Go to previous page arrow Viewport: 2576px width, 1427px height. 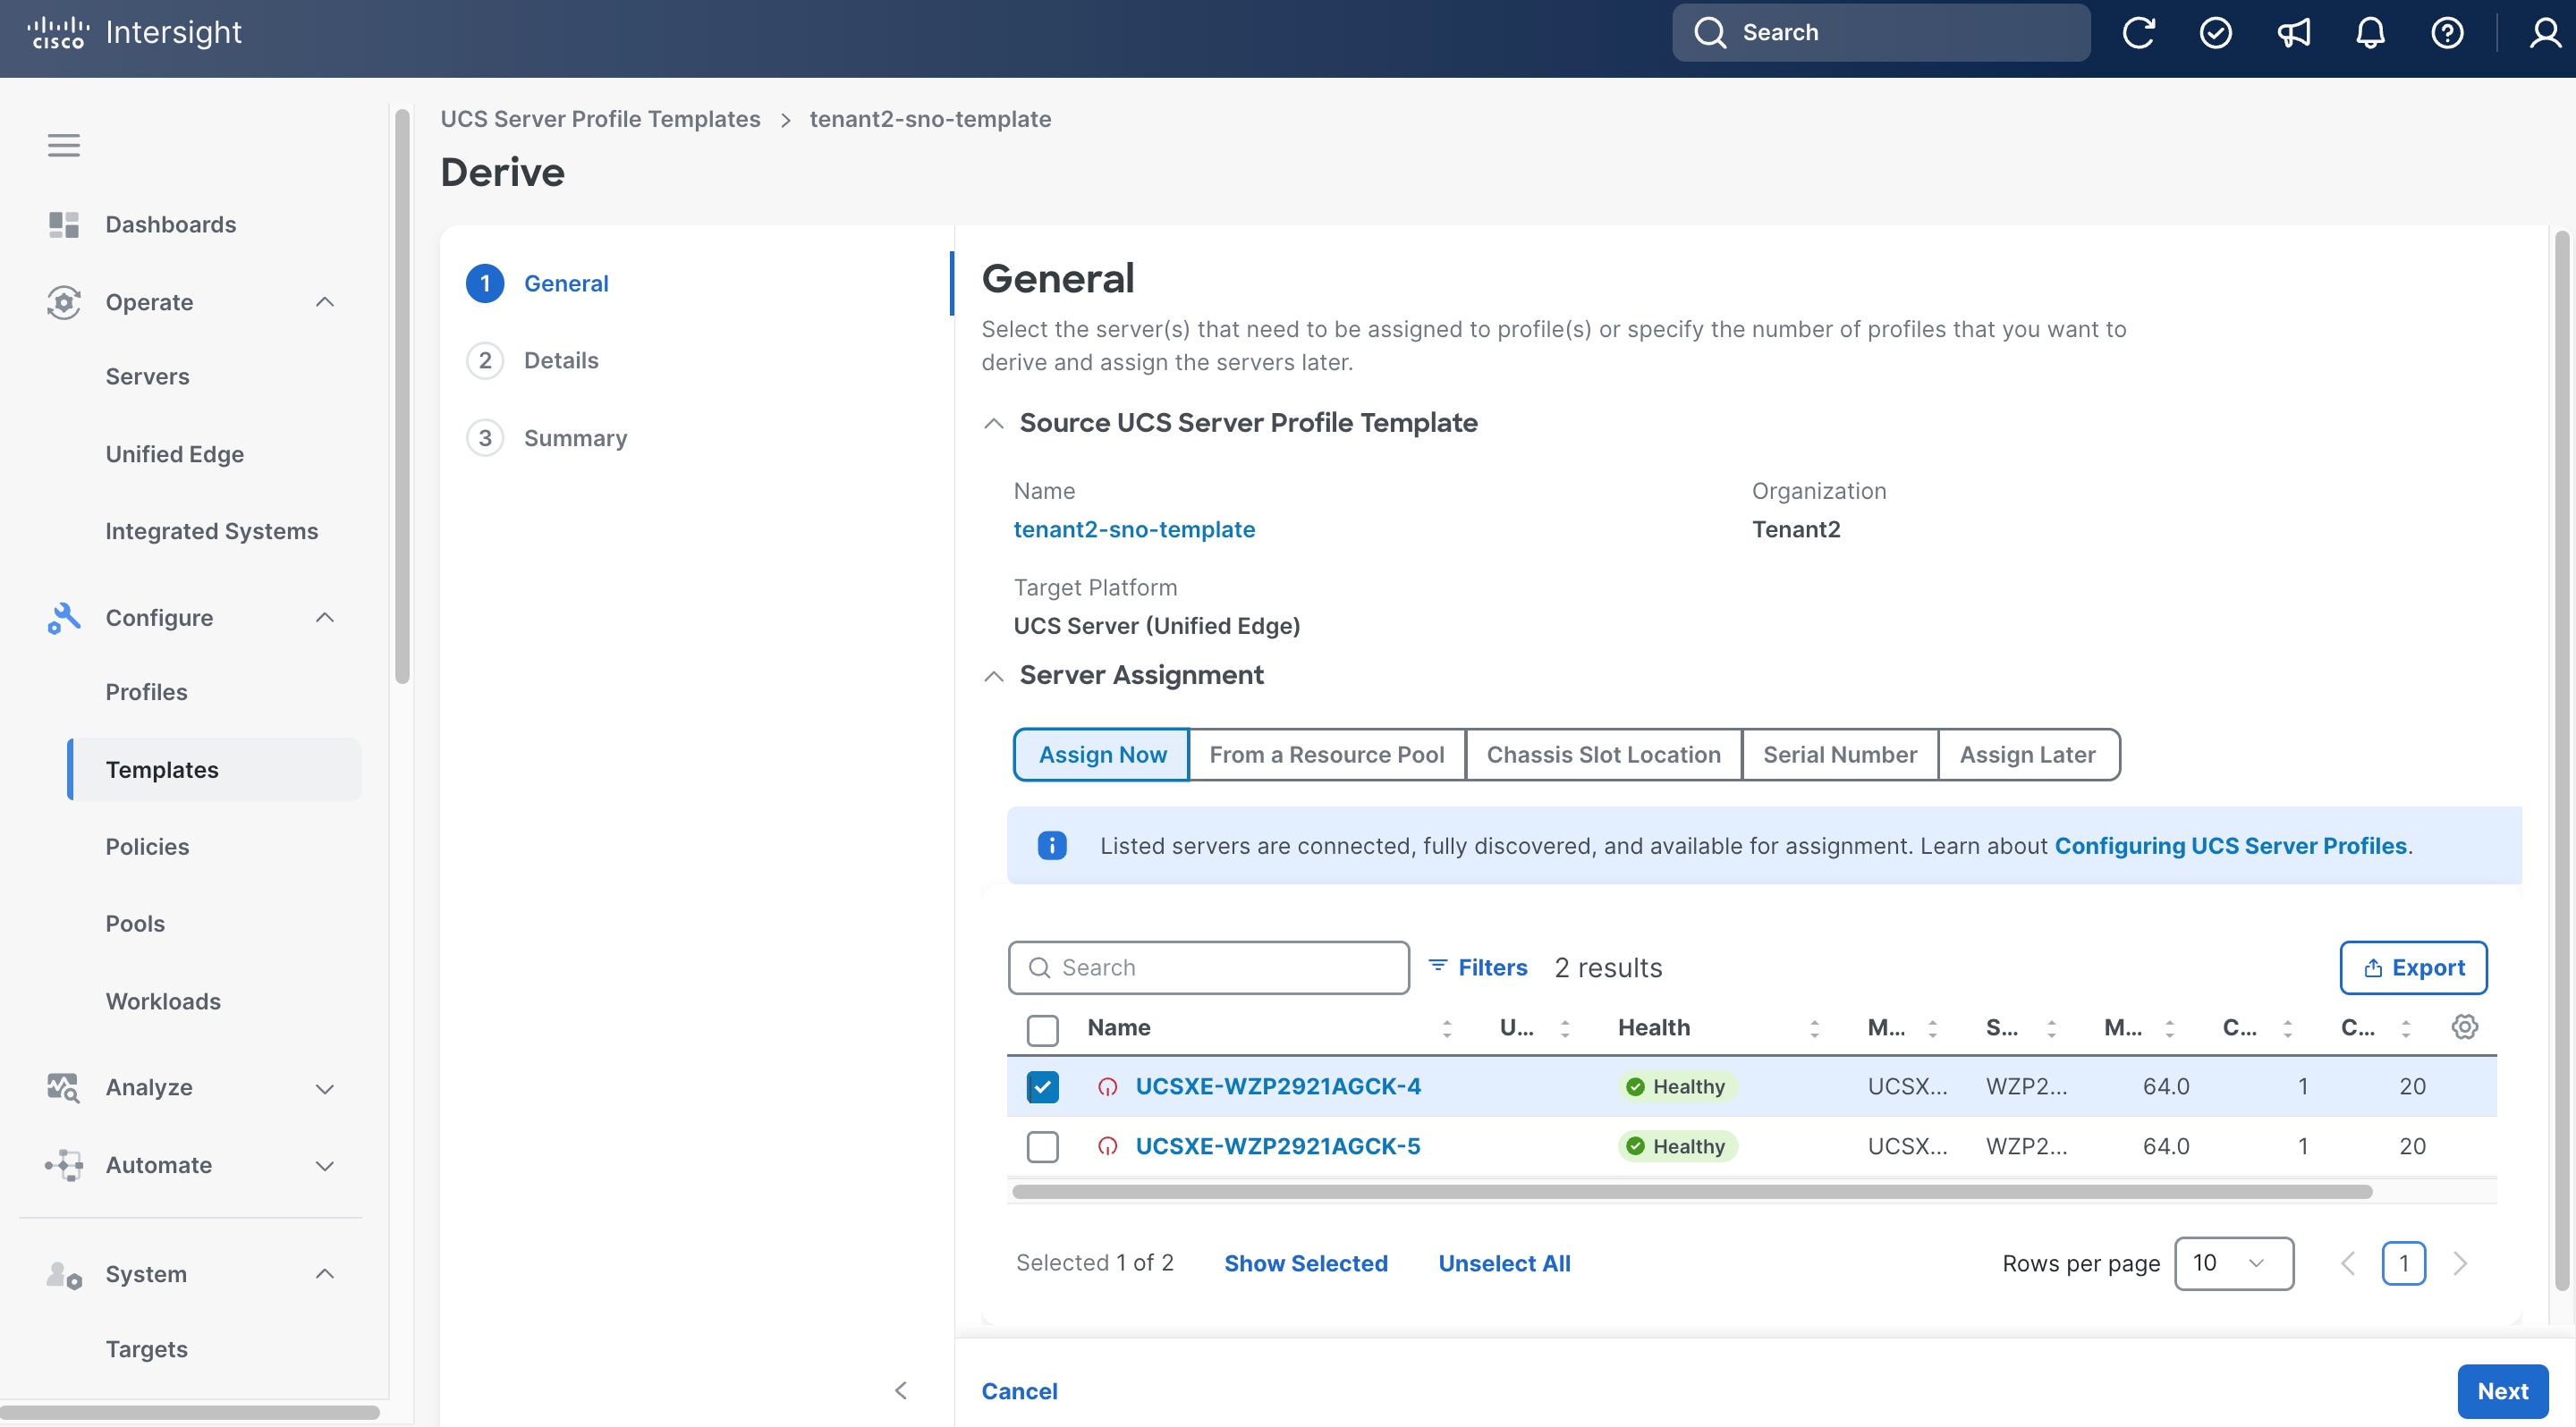[x=2348, y=1263]
